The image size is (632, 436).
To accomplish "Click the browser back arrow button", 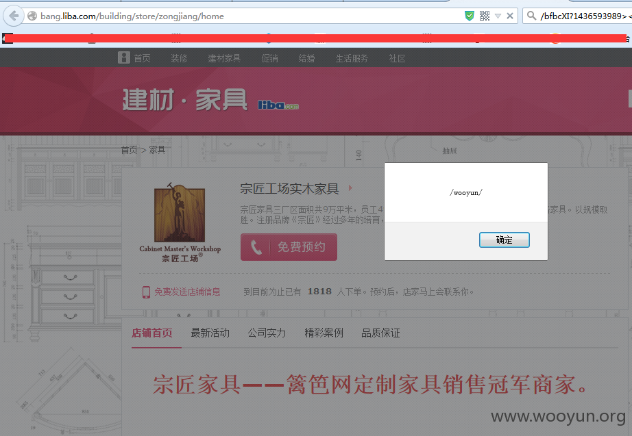I will pyautogui.click(x=13, y=16).
